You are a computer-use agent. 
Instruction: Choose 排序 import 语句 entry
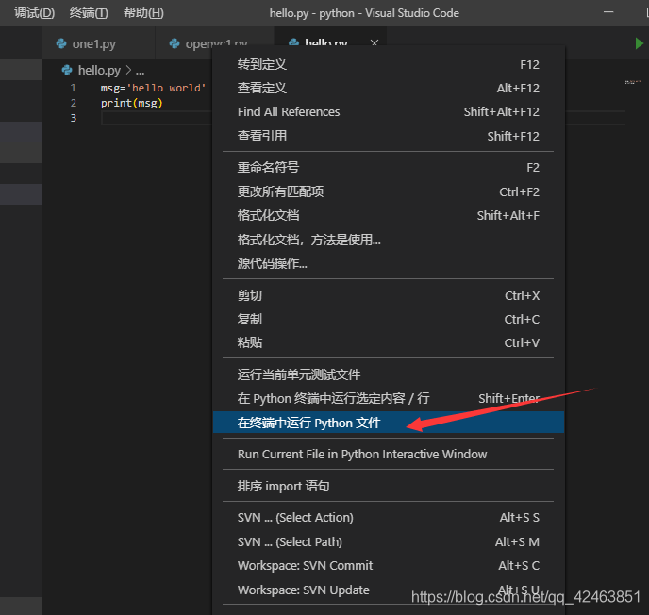(389, 486)
